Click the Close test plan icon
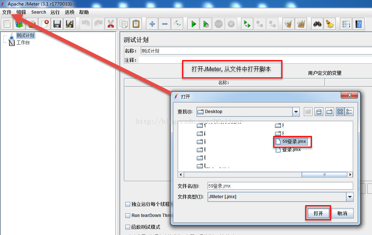 coord(44,24)
